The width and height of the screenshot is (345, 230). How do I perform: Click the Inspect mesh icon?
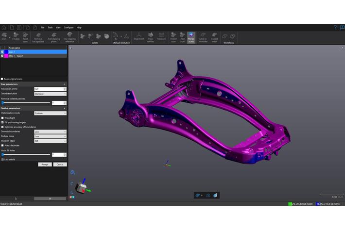214,37
